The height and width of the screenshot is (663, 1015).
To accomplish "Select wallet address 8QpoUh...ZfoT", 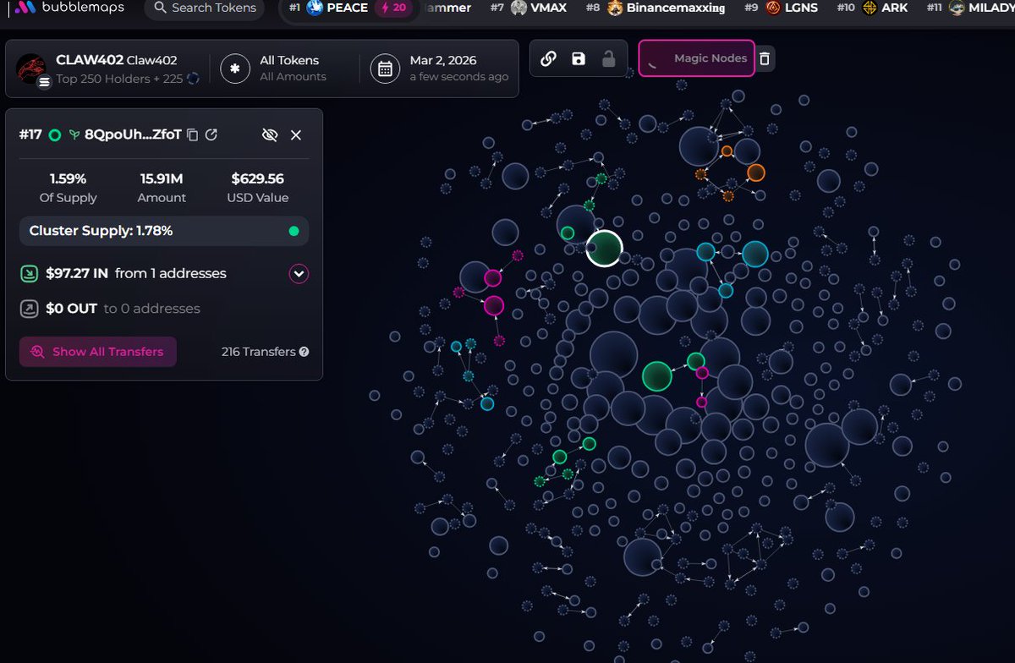I will pyautogui.click(x=133, y=134).
